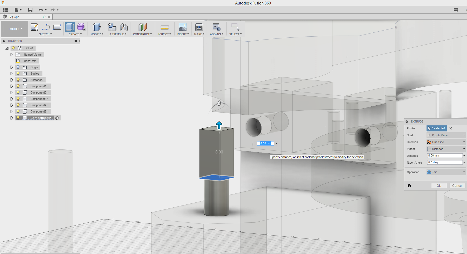
Task: Select the Line sketch tool
Action: (x=46, y=27)
